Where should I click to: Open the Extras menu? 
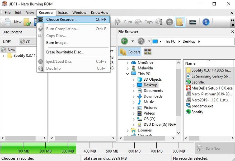click(x=63, y=12)
